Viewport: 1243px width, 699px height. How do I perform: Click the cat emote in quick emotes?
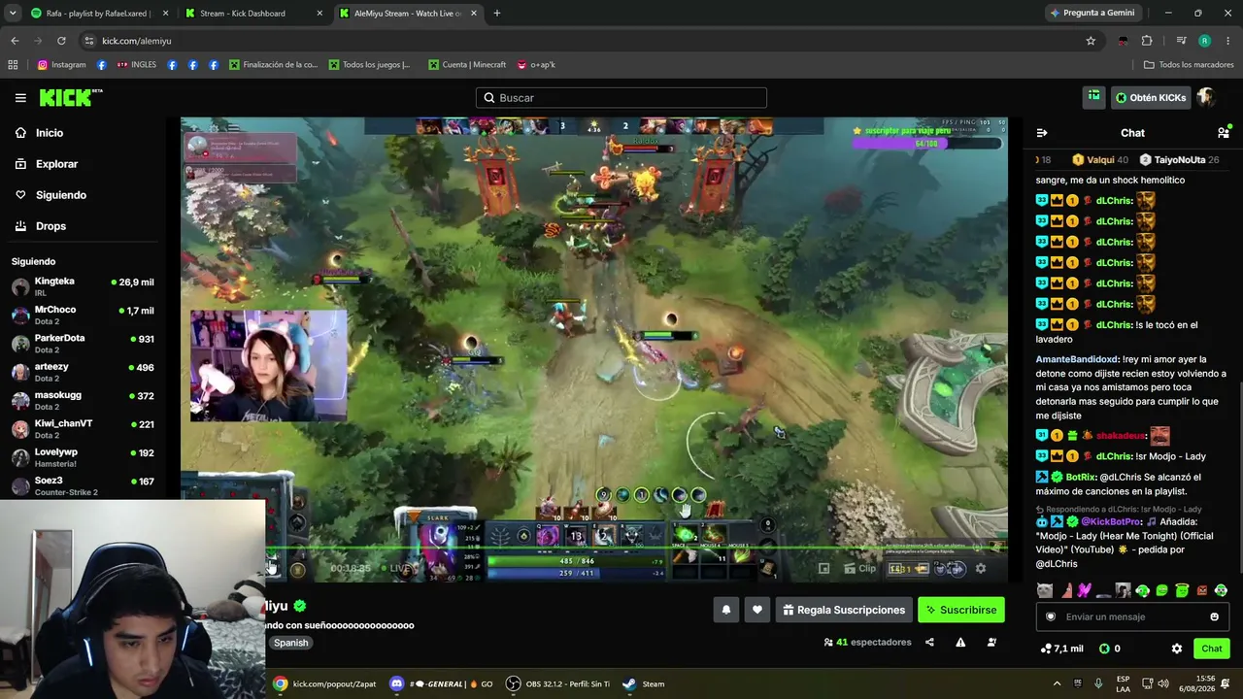click(1044, 590)
